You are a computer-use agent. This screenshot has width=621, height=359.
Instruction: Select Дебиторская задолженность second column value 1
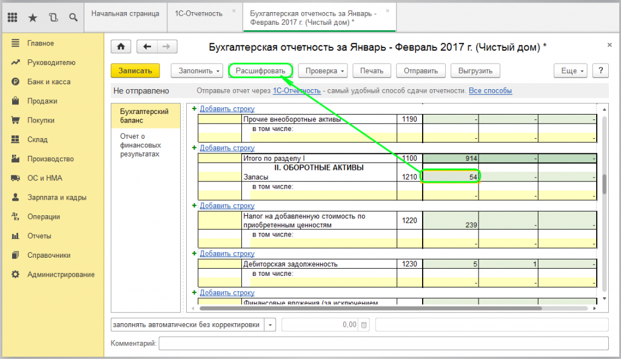tap(508, 264)
